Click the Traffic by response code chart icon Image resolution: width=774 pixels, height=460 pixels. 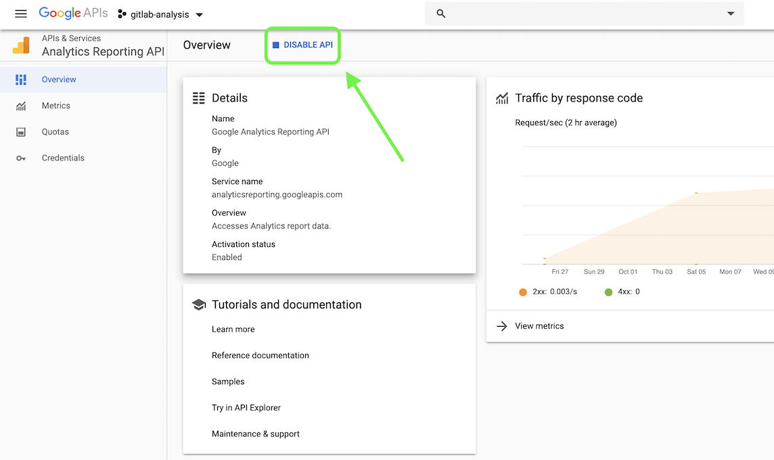pyautogui.click(x=501, y=98)
